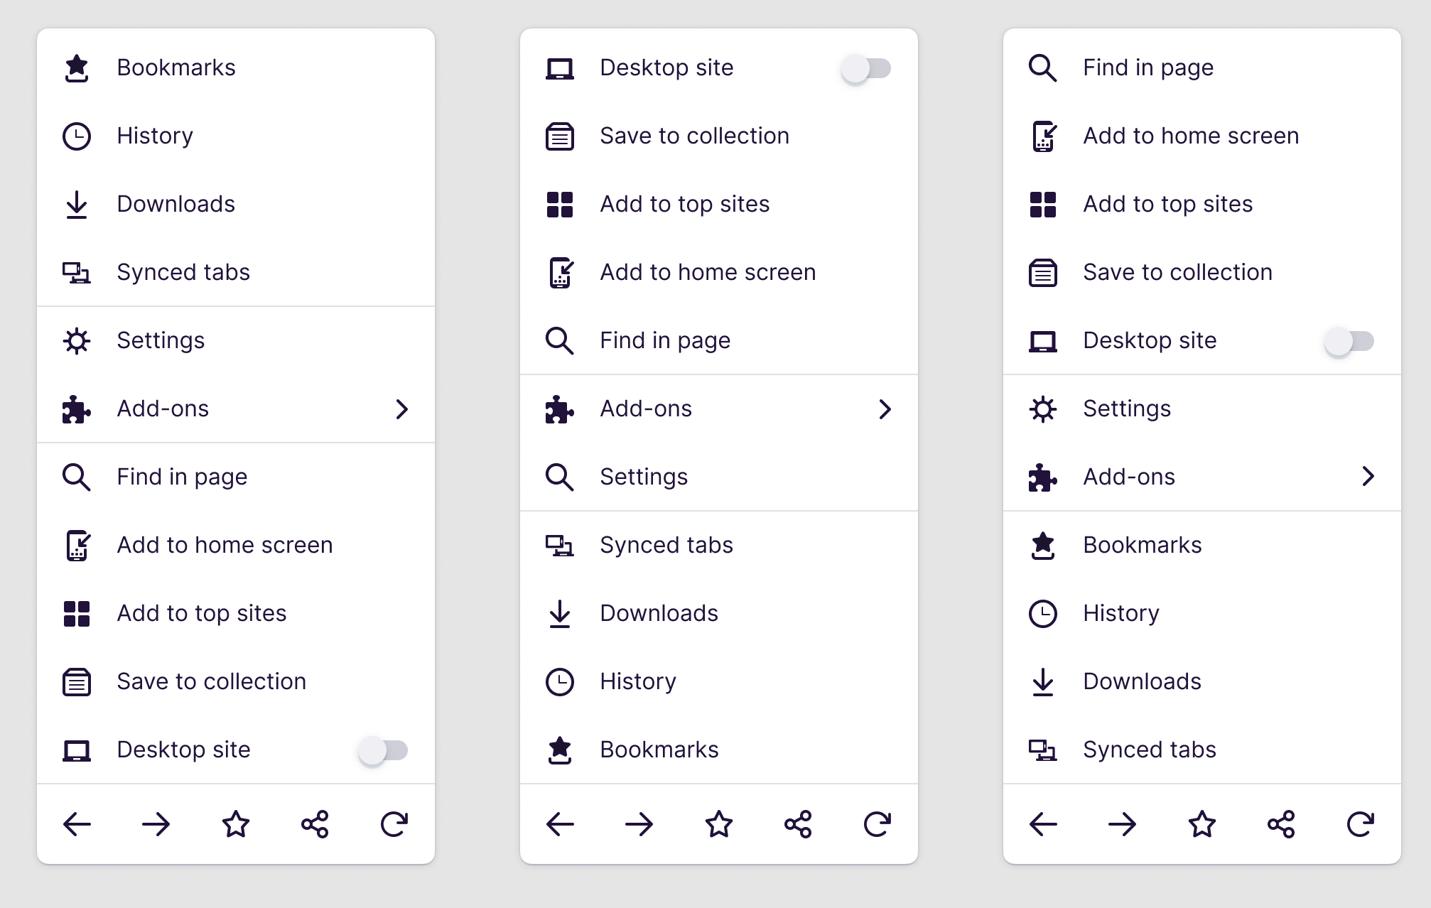Expand Add-ons chevron in the left menu
Screen dimensions: 1431x908
pos(401,409)
